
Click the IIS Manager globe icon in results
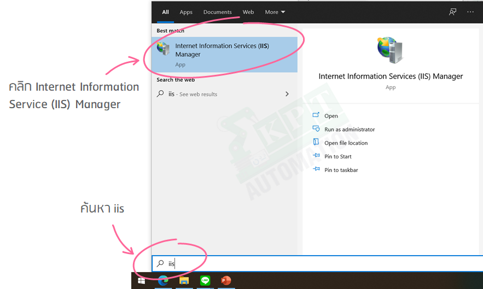pos(163,49)
